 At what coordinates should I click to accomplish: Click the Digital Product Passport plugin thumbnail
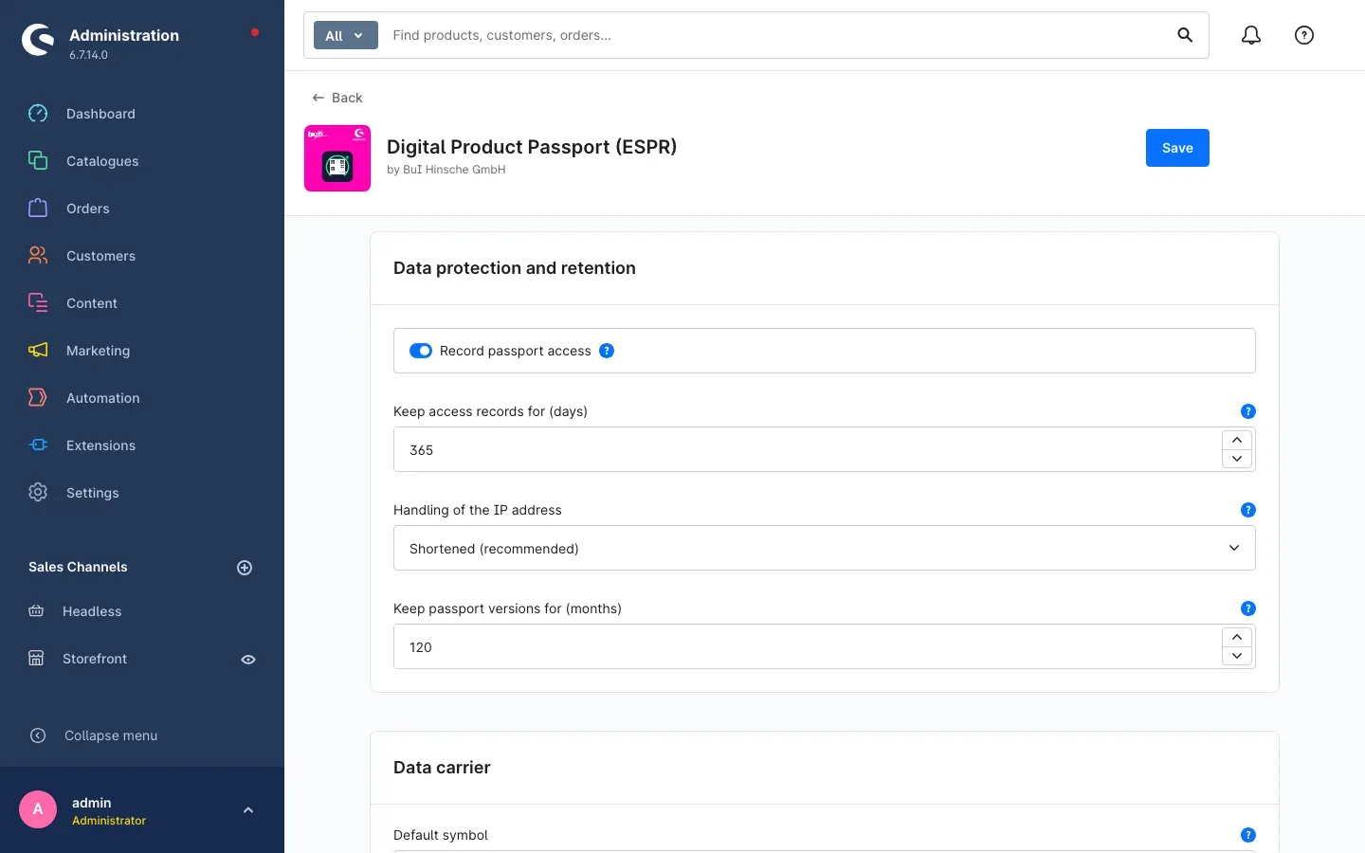(x=337, y=158)
